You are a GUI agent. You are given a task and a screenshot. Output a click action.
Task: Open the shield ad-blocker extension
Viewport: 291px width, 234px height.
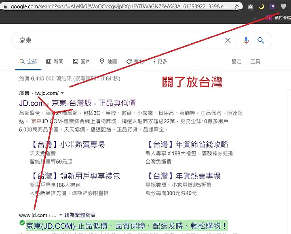283,7
